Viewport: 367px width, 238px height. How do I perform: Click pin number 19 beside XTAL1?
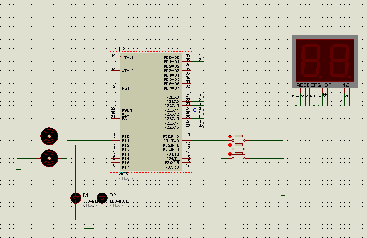(113, 56)
